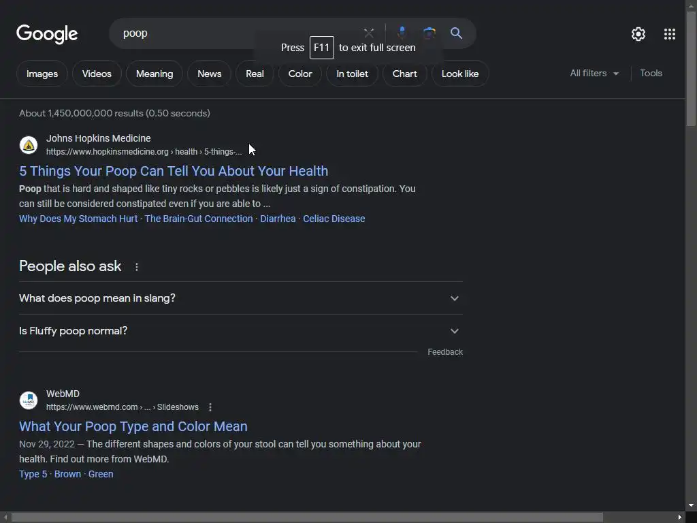This screenshot has height=523, width=697.
Task: Click the scroll left arrow
Action: tap(5, 518)
